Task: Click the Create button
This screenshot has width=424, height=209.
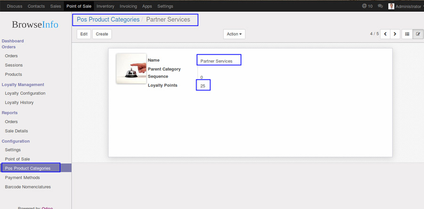Action: pos(102,34)
